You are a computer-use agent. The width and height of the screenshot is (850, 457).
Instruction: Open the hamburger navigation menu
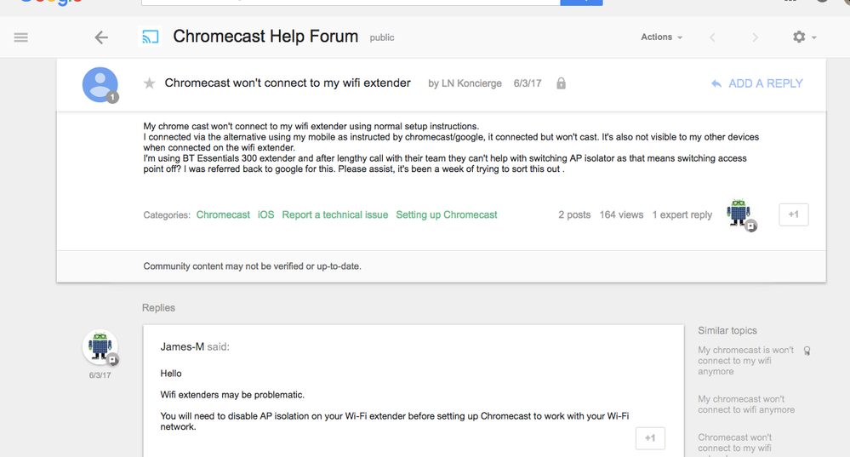[x=21, y=37]
